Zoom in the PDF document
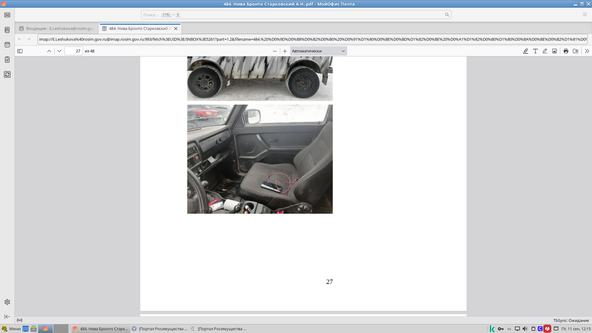 (285, 51)
